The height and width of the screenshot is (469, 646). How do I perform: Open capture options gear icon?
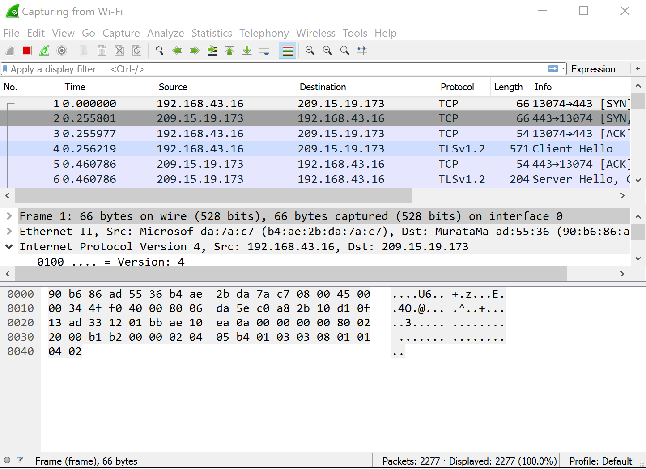(x=62, y=51)
